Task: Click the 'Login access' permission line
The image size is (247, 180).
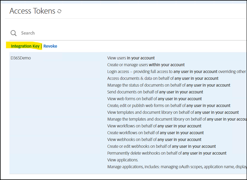Action: (177, 71)
